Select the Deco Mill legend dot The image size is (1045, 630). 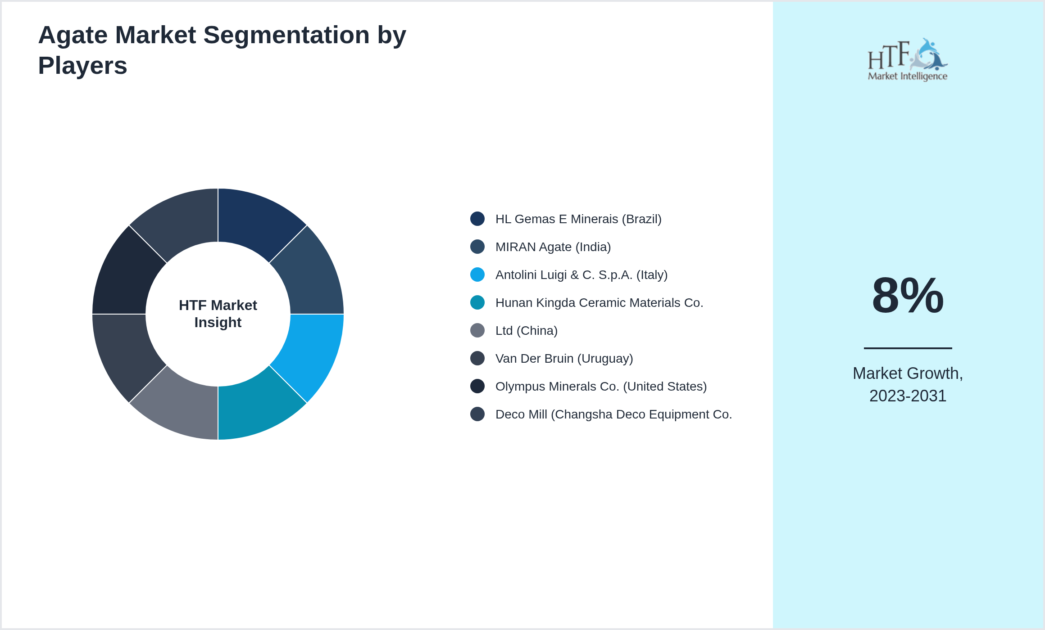point(477,414)
